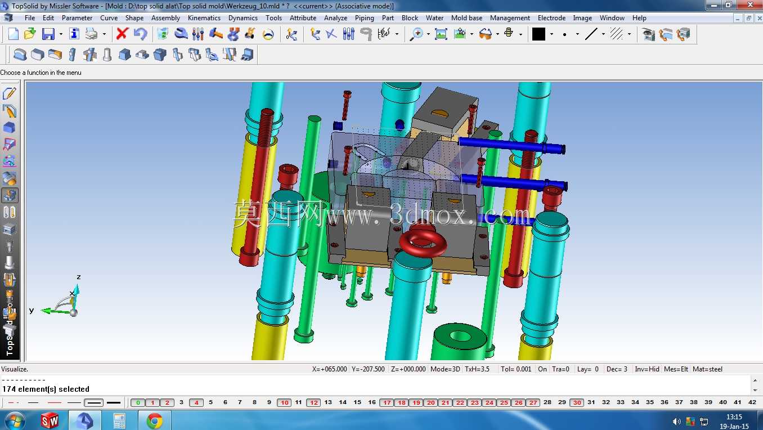Open the Calculator from the taskbar
The width and height of the screenshot is (763, 430).
point(120,420)
